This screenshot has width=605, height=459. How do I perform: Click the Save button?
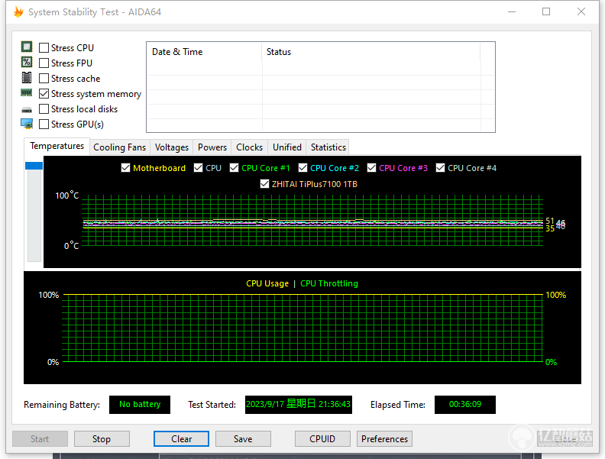(243, 439)
